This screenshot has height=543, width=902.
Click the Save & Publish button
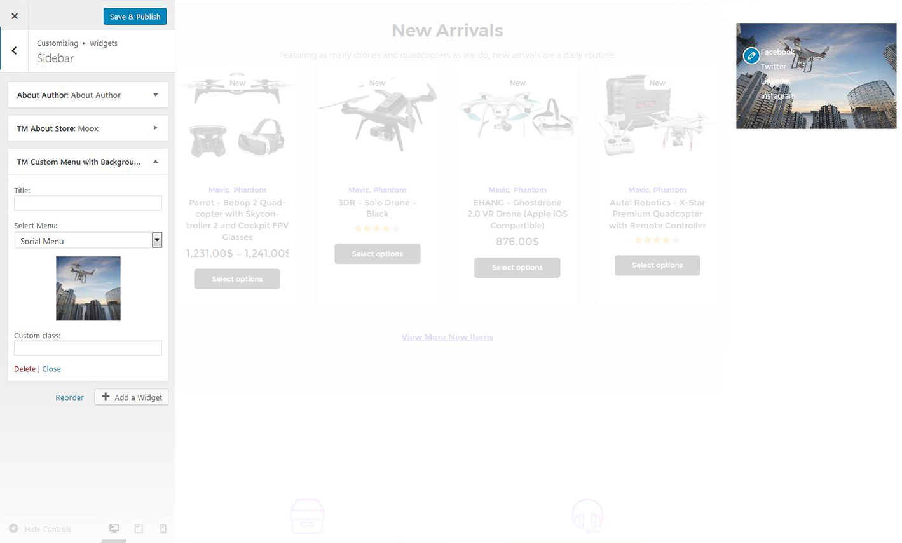click(x=135, y=17)
